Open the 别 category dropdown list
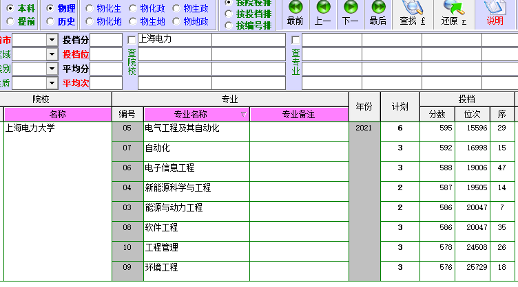The image size is (518, 287). click(x=52, y=69)
